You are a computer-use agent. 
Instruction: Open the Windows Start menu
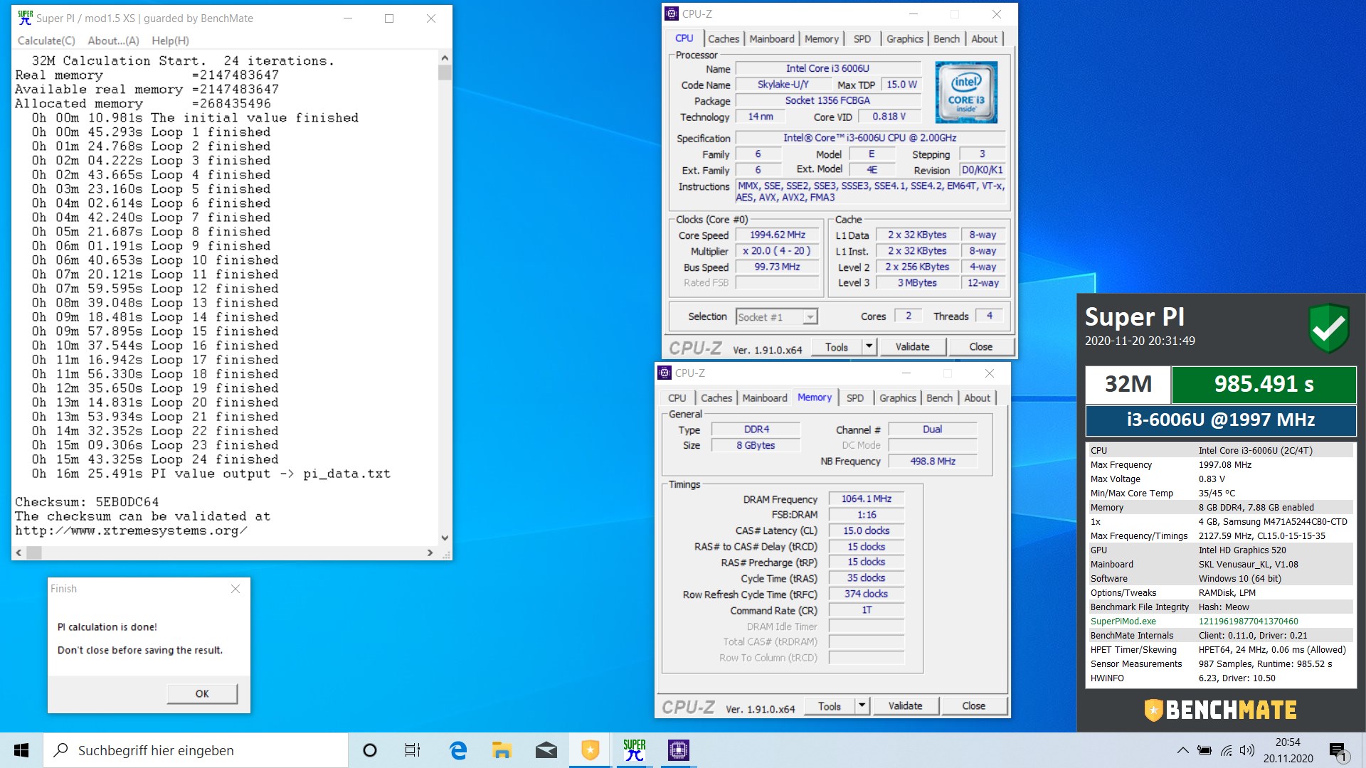tap(21, 750)
